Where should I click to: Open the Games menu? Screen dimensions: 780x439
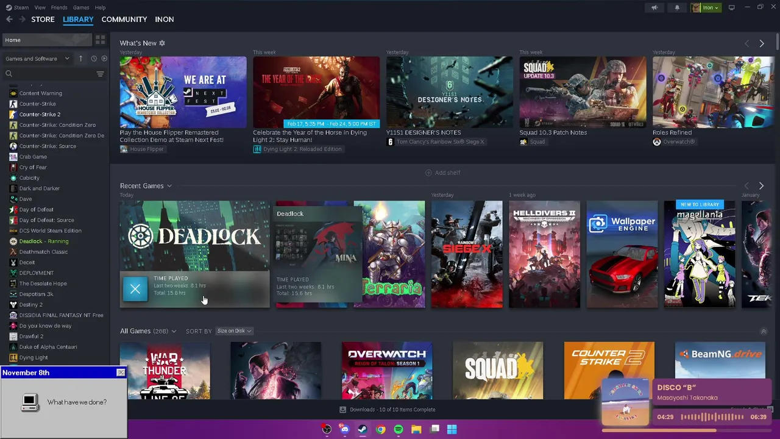point(81,7)
